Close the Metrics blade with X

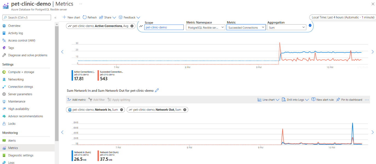pos(373,4)
